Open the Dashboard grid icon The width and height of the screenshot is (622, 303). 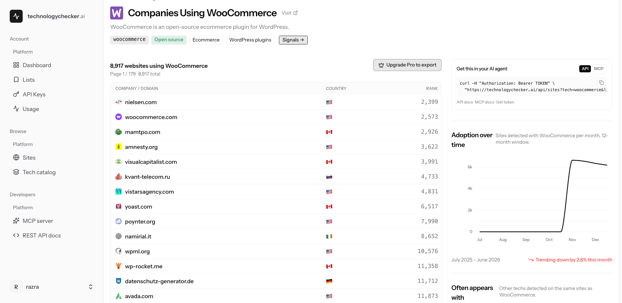tap(16, 65)
